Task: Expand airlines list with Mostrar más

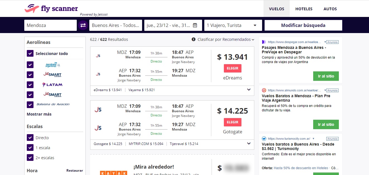Action: coord(39,114)
